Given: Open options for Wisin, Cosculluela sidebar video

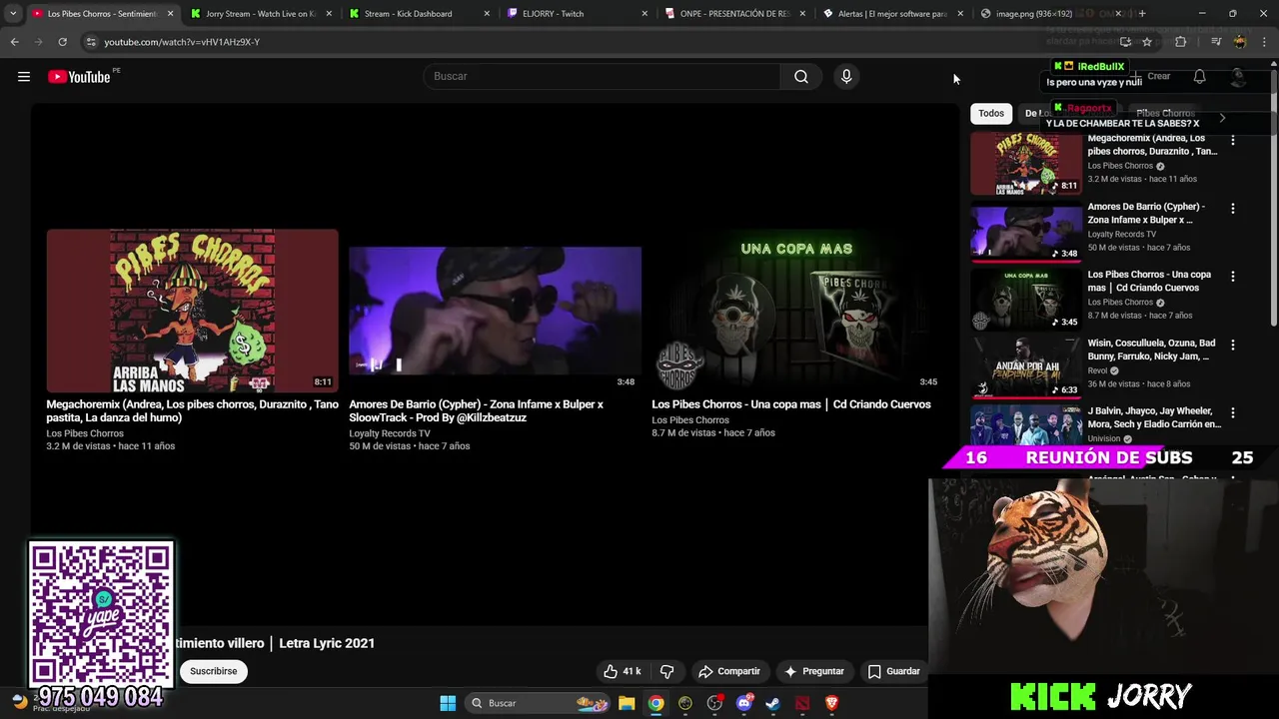Looking at the screenshot, I should point(1233,345).
